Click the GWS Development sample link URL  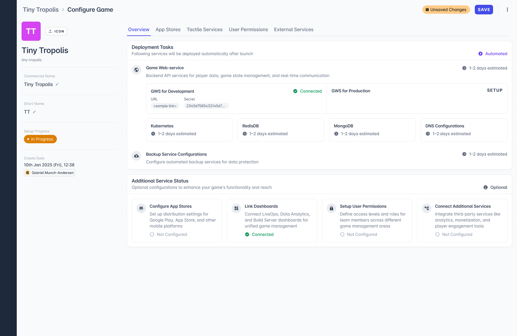pos(165,106)
